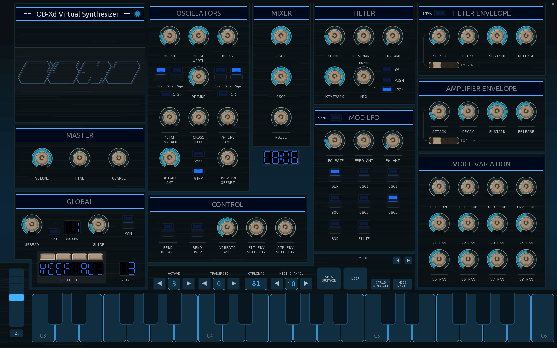
Task: Enable the BP filter switch
Action: tap(387, 69)
